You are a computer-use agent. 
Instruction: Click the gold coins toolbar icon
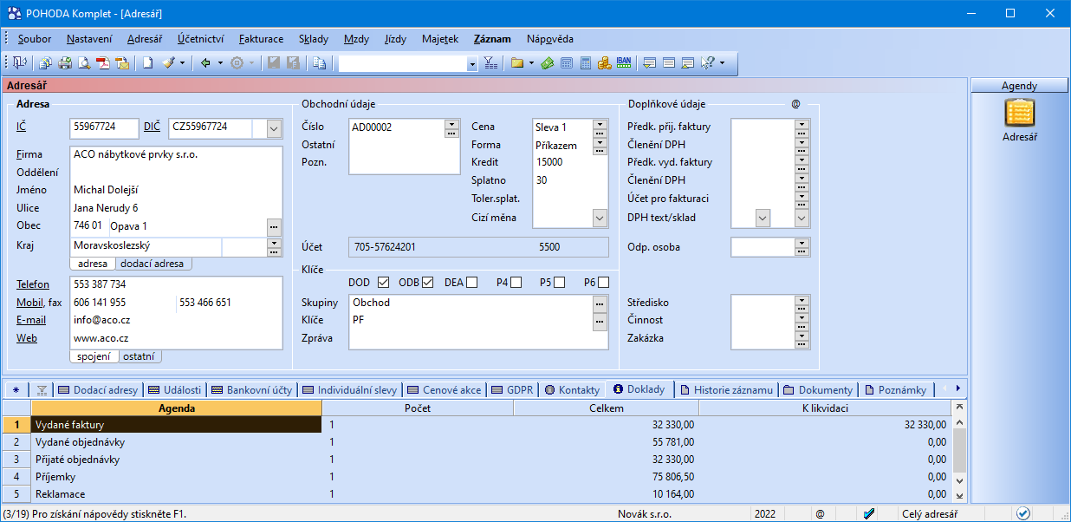tap(605, 63)
